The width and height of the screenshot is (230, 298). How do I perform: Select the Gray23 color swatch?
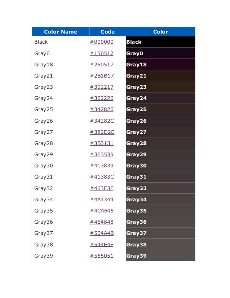160,87
